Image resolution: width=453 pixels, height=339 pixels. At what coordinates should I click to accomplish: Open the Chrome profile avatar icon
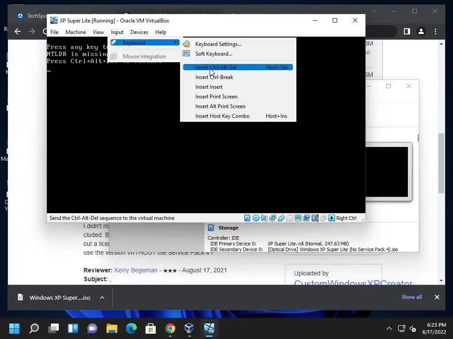(x=421, y=31)
